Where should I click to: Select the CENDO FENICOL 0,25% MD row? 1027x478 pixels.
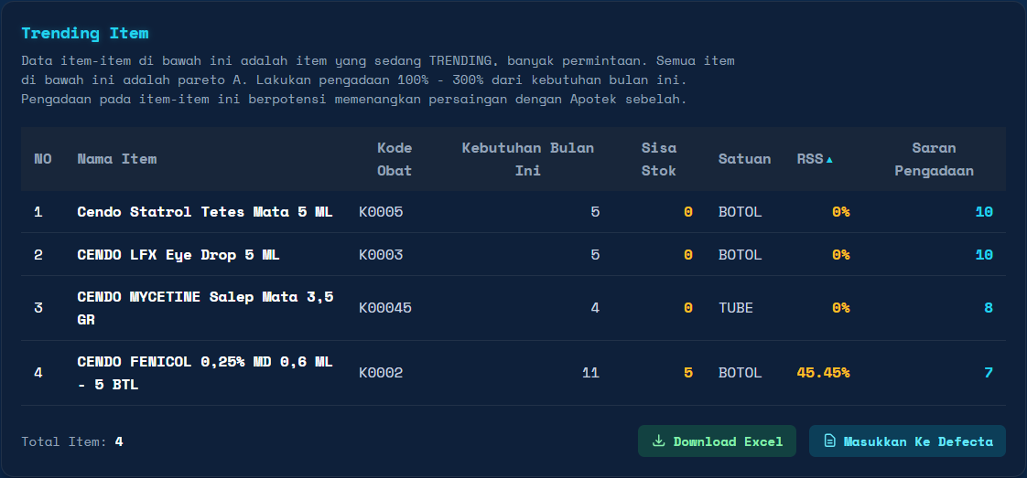pyautogui.click(x=204, y=373)
